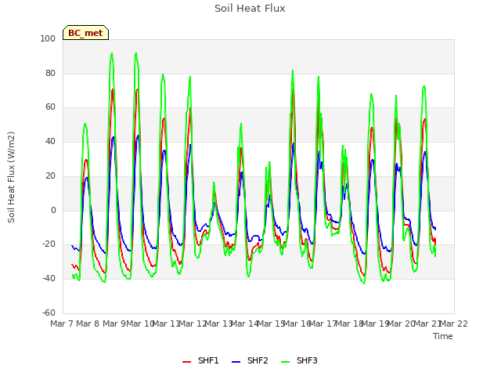Click the green SHF3 legend color marker

(285, 362)
